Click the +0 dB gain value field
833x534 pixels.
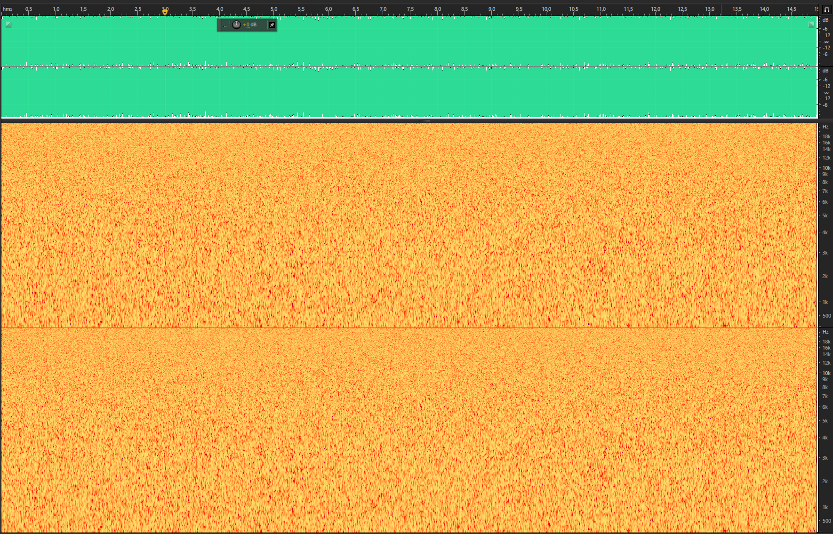point(249,25)
